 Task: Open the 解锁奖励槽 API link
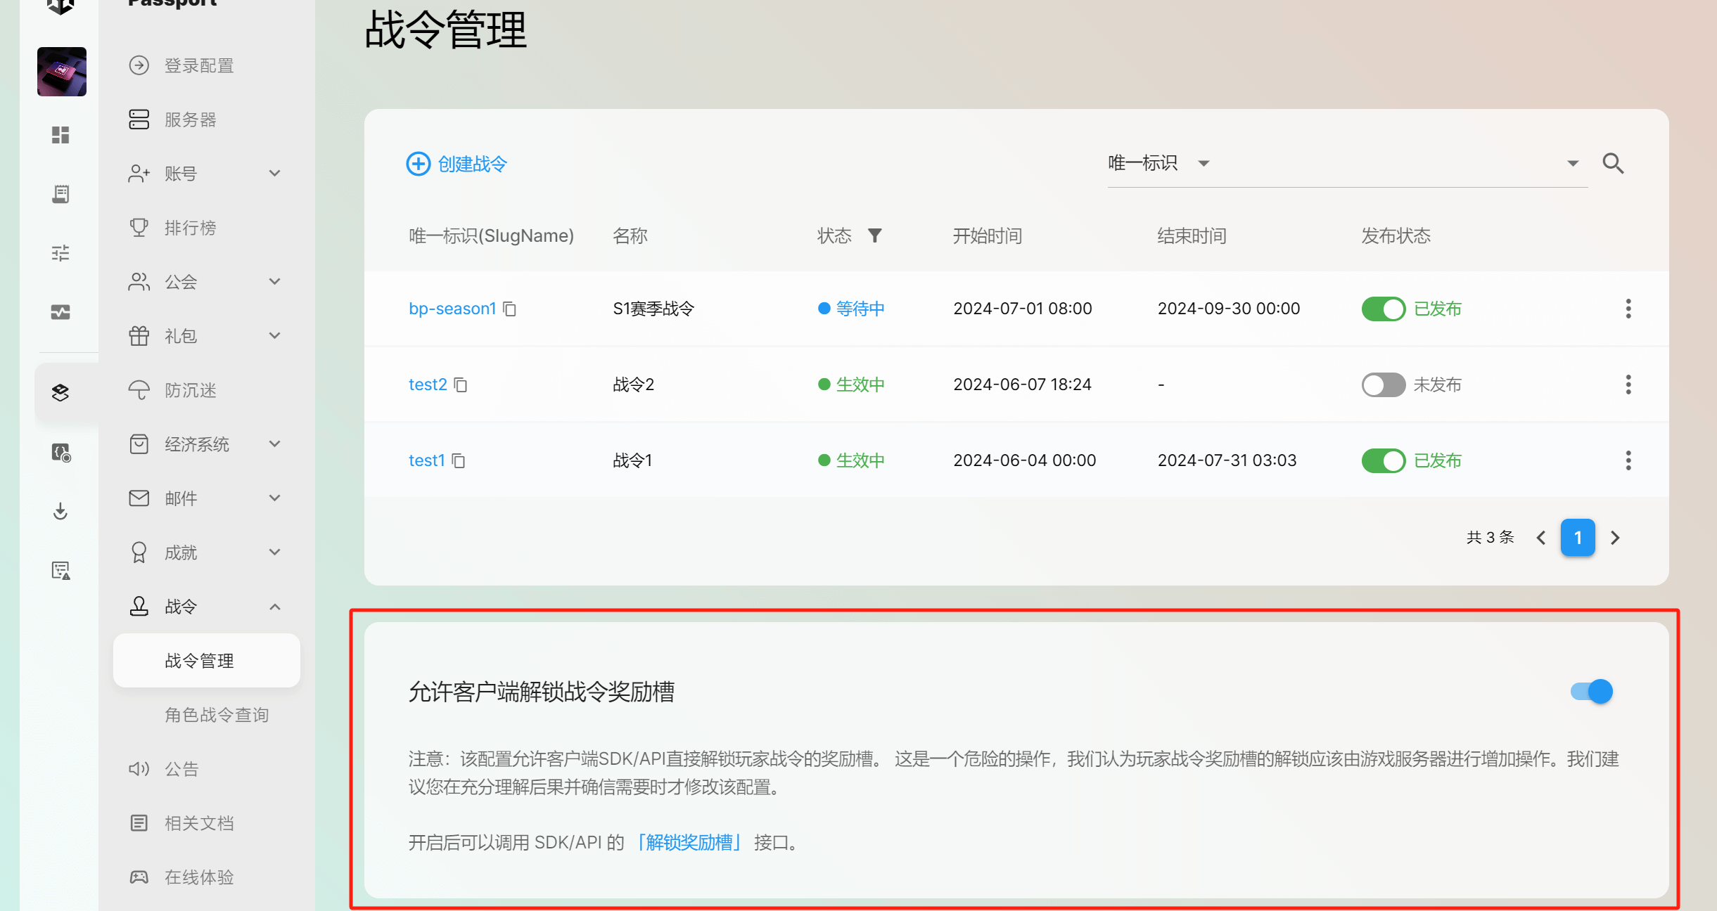point(689,842)
